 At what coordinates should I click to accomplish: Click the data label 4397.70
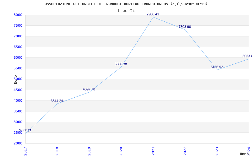point(89,89)
